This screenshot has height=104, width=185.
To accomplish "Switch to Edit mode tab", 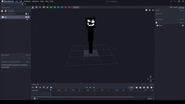I will pyautogui.click(x=171, y=7).
